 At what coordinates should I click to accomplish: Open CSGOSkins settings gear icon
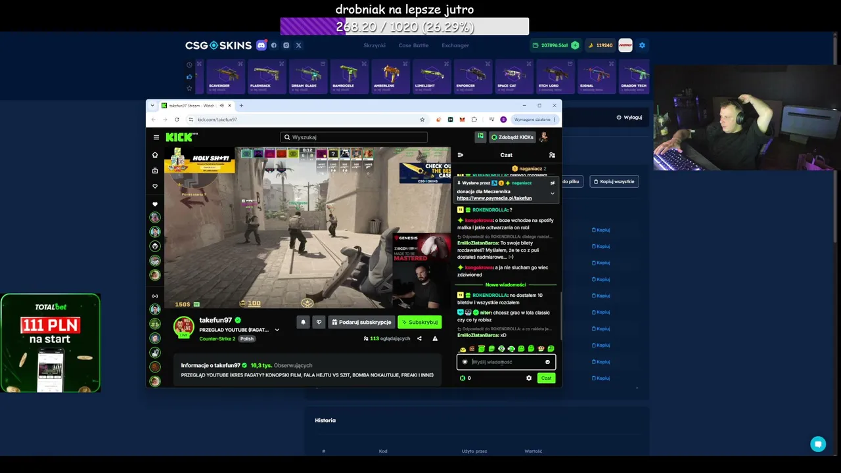pos(642,45)
